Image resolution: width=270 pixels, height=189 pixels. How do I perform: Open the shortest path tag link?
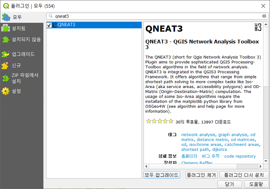(195, 149)
